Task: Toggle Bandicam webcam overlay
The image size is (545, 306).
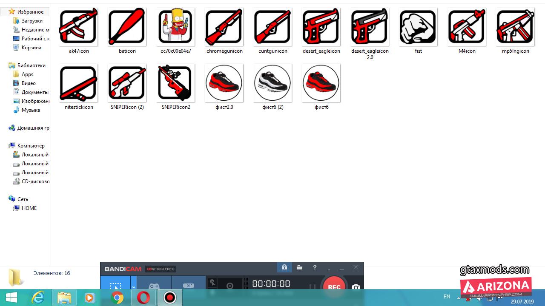Action: pos(230,286)
